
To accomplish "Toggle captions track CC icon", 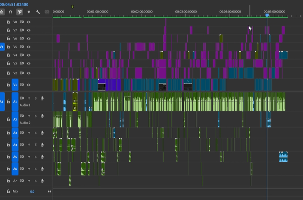I will click(x=47, y=12).
